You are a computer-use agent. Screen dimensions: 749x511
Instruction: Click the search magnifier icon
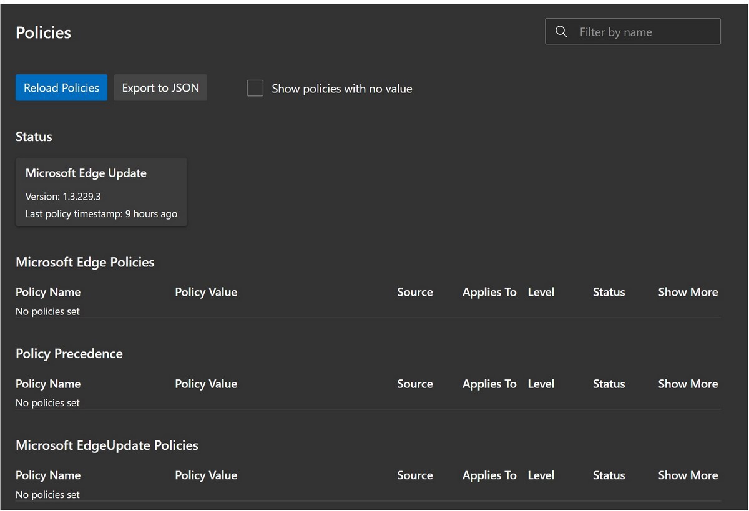pyautogui.click(x=561, y=32)
